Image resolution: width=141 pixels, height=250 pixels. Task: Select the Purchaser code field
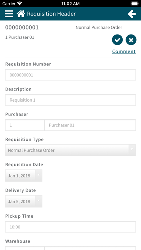[x=25, y=125]
